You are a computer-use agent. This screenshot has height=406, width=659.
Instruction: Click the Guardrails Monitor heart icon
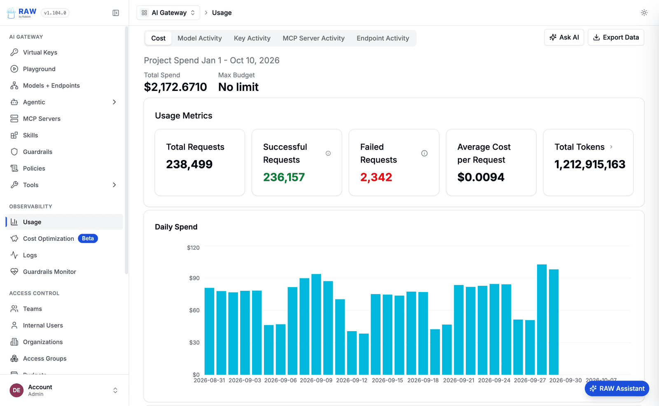(14, 271)
